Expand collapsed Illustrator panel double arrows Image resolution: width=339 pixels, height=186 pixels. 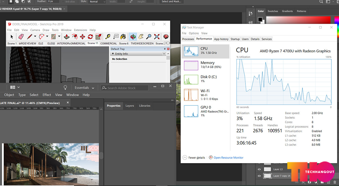tap(172, 100)
